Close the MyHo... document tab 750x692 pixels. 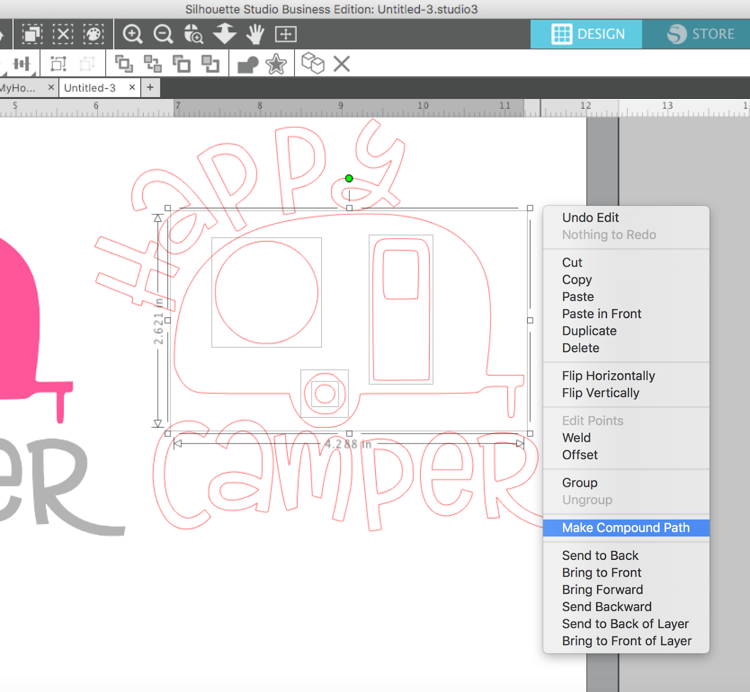[51, 87]
